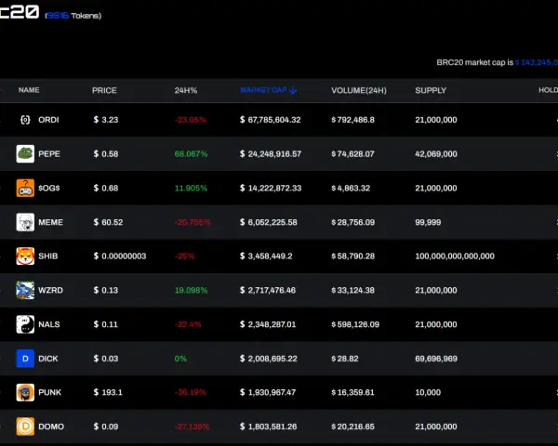Select PEPE supply 42,069,000
The width and height of the screenshot is (558, 446).
[436, 154]
